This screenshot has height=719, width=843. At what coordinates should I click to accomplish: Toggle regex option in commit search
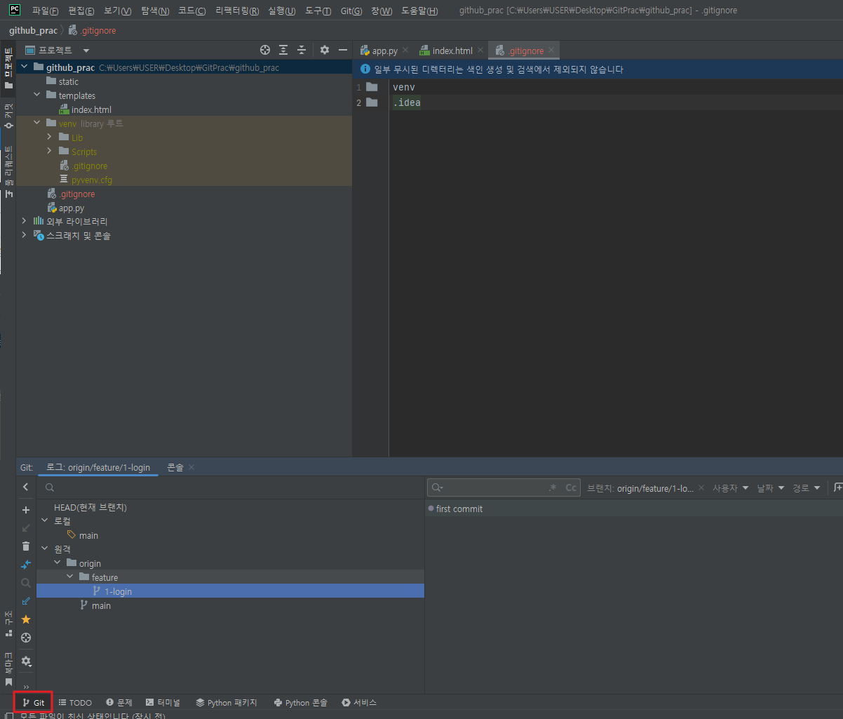[x=553, y=488]
